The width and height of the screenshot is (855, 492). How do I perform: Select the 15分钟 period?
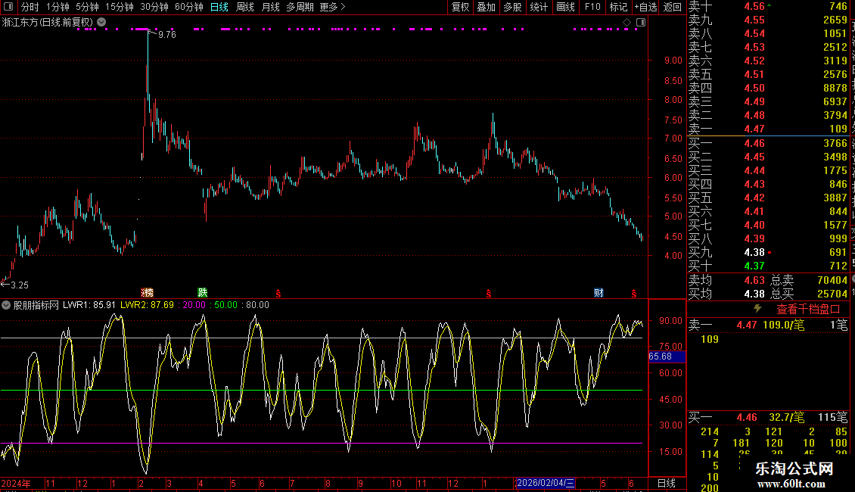click(120, 7)
